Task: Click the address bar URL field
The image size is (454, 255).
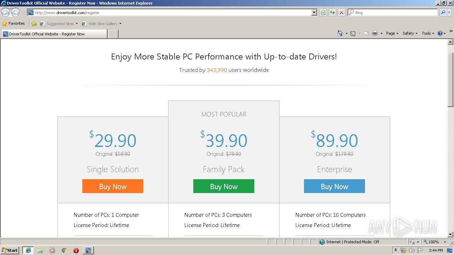Action: click(x=172, y=12)
